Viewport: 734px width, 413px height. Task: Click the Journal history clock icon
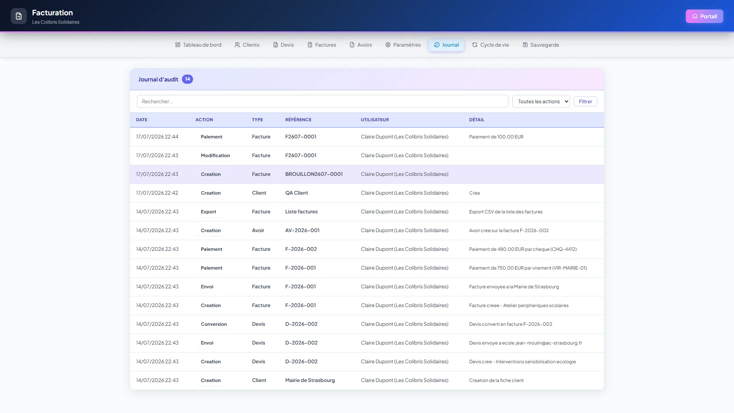pyautogui.click(x=437, y=45)
